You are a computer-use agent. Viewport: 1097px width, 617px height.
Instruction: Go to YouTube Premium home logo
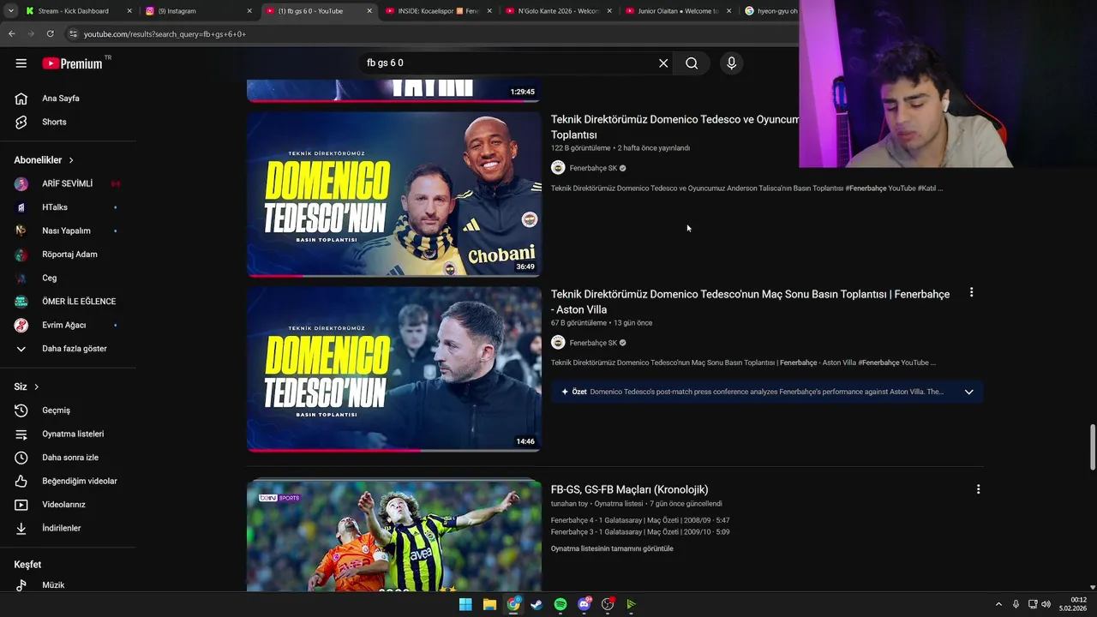tap(73, 63)
